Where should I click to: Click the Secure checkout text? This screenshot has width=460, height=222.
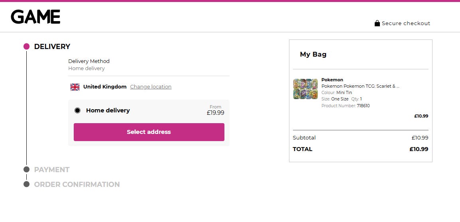coord(406,24)
